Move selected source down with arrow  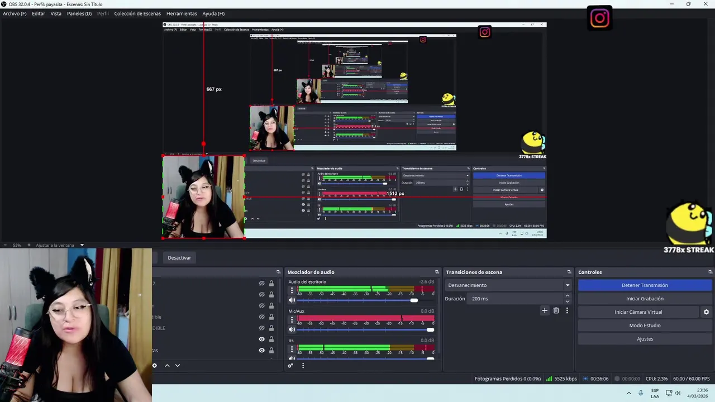coord(178,365)
